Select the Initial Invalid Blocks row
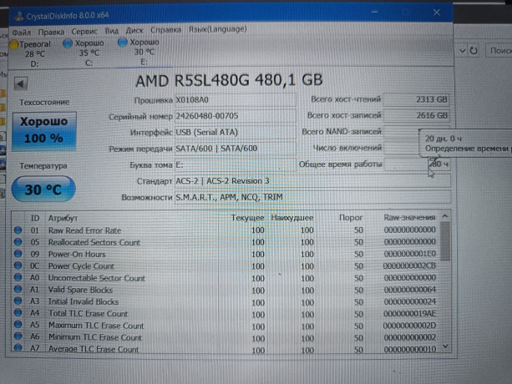512x384 pixels. pyautogui.click(x=226, y=302)
